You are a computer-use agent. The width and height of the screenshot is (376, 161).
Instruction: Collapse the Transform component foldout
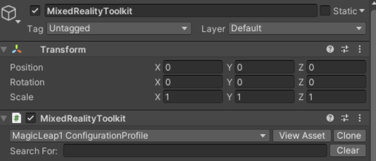click(4, 50)
